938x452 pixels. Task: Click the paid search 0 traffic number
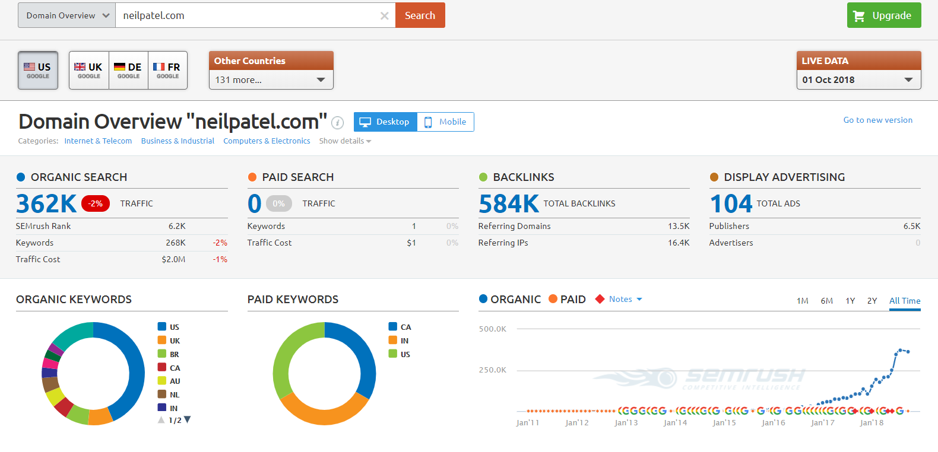254,203
